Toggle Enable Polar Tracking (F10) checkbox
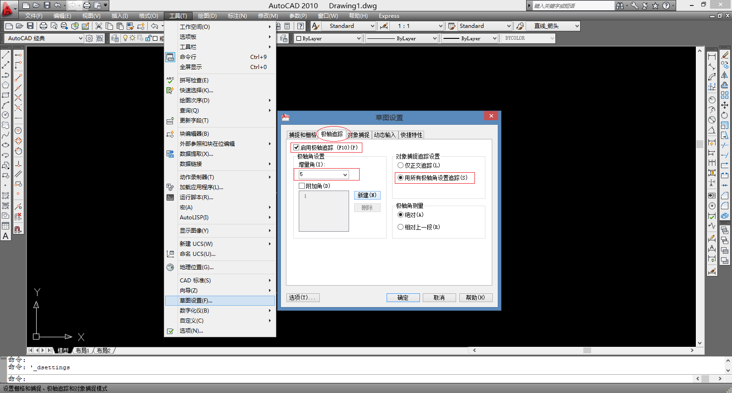732x393 pixels. coord(296,148)
